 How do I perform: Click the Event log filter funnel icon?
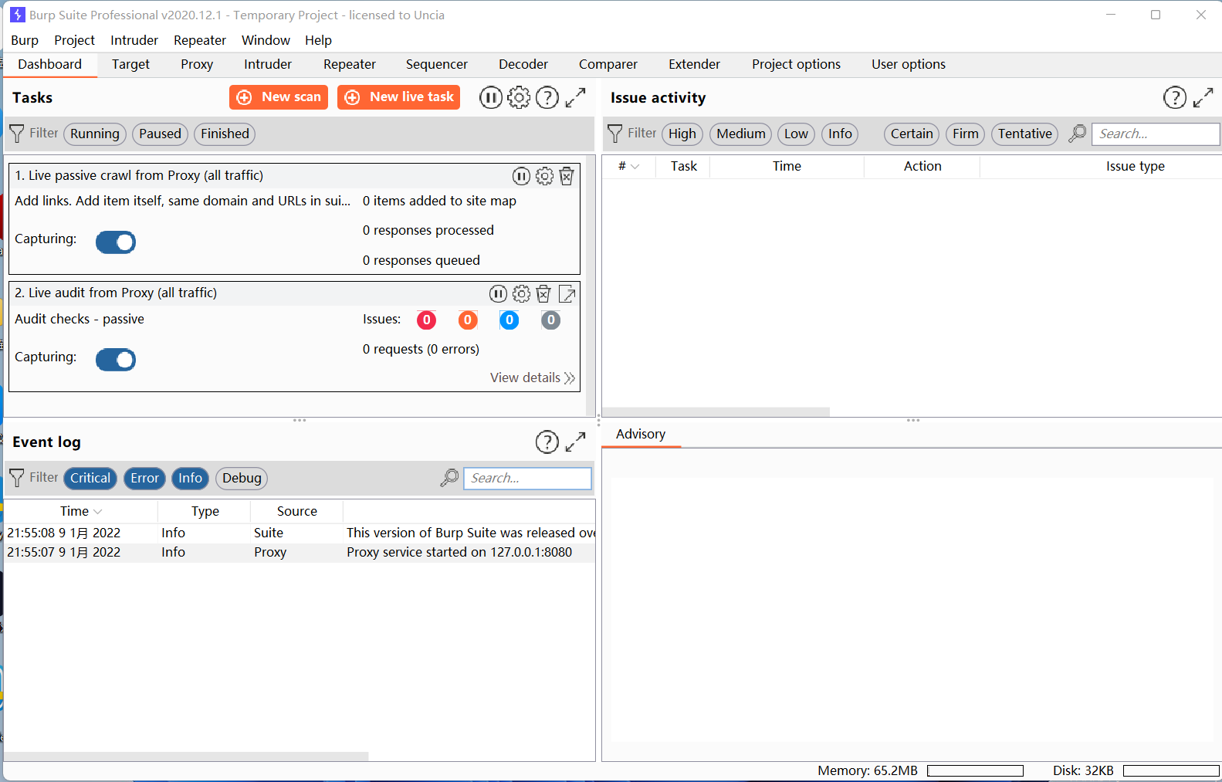tap(16, 478)
